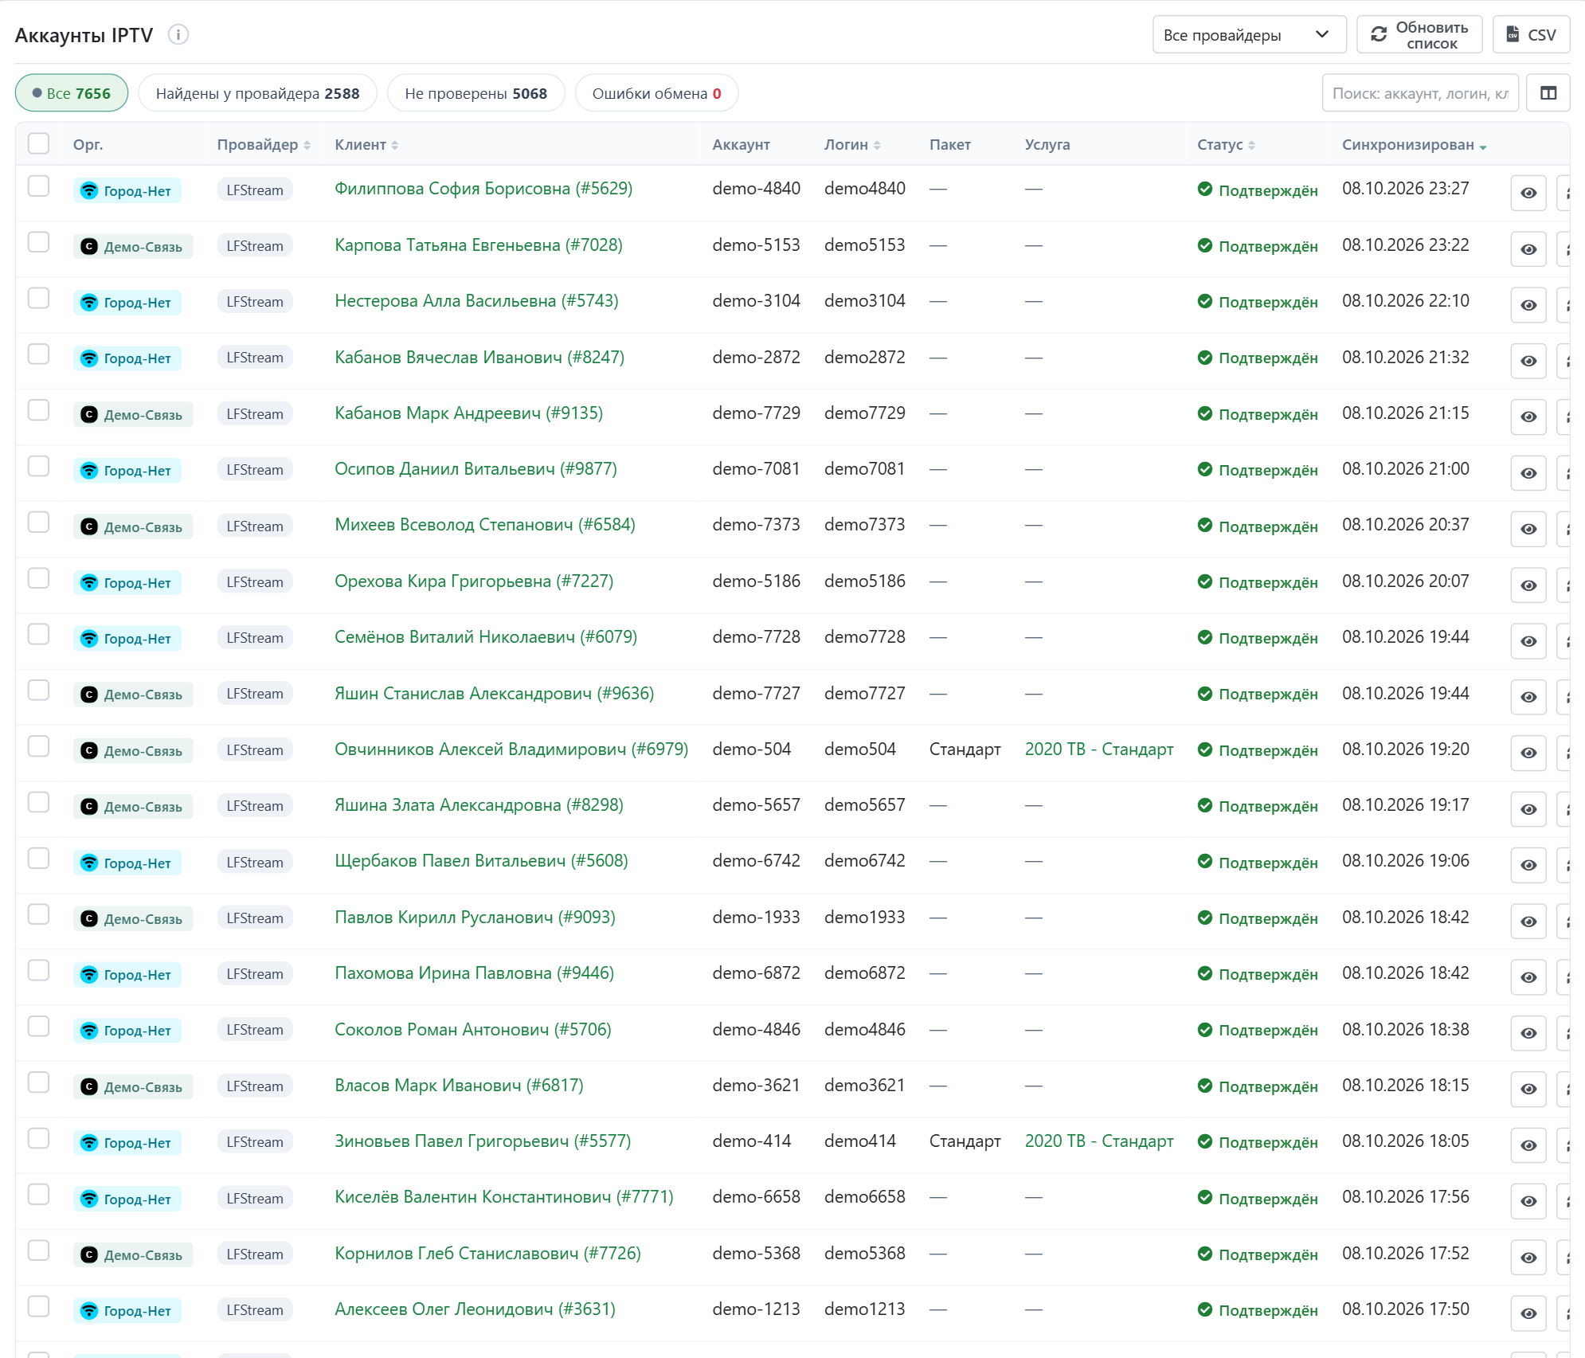
Task: Sort table by Клиент column
Action: click(x=366, y=145)
